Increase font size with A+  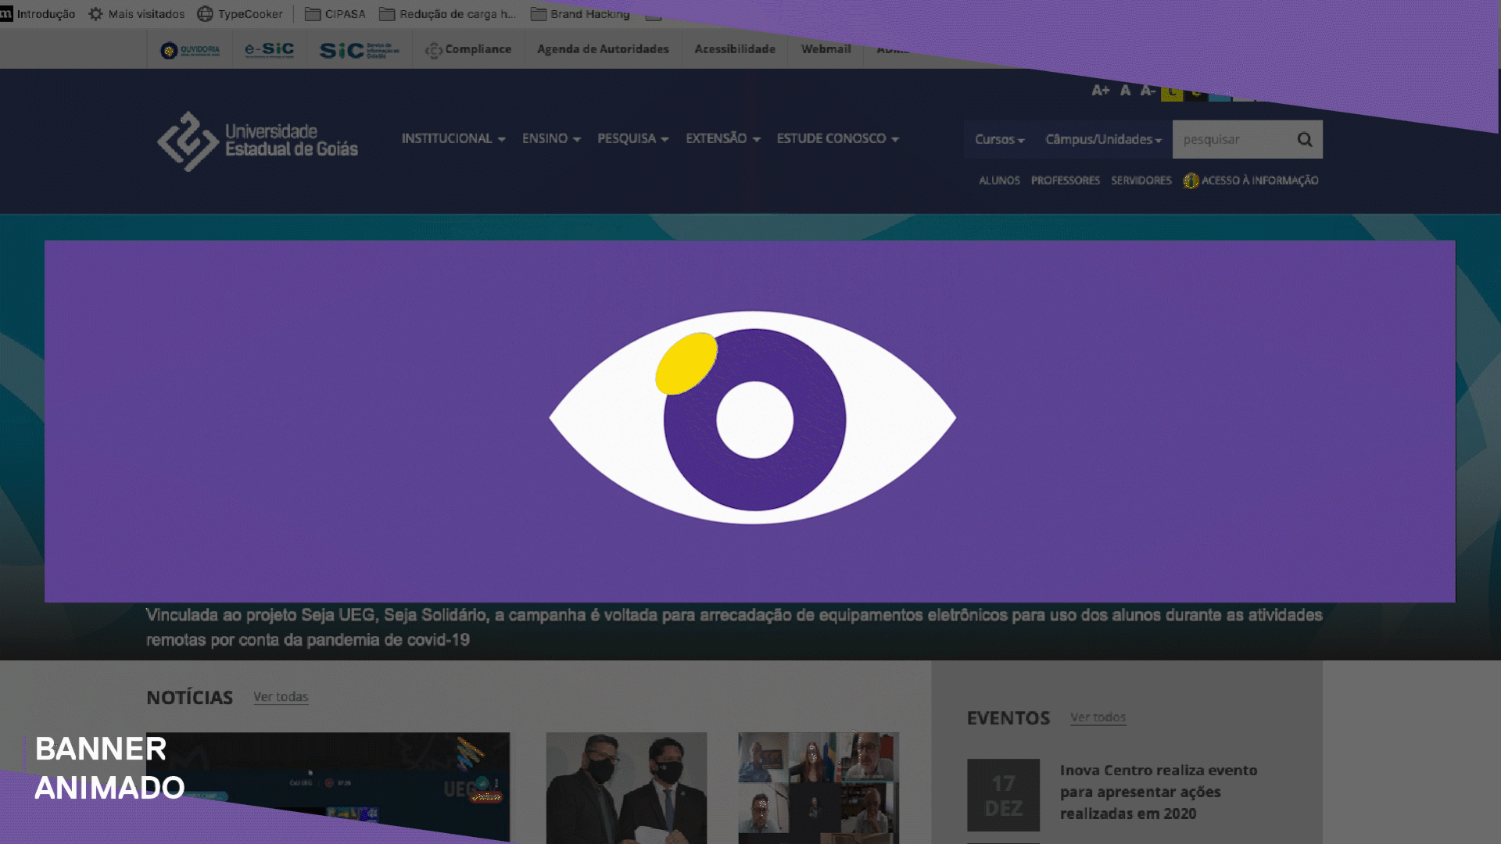tap(1100, 91)
